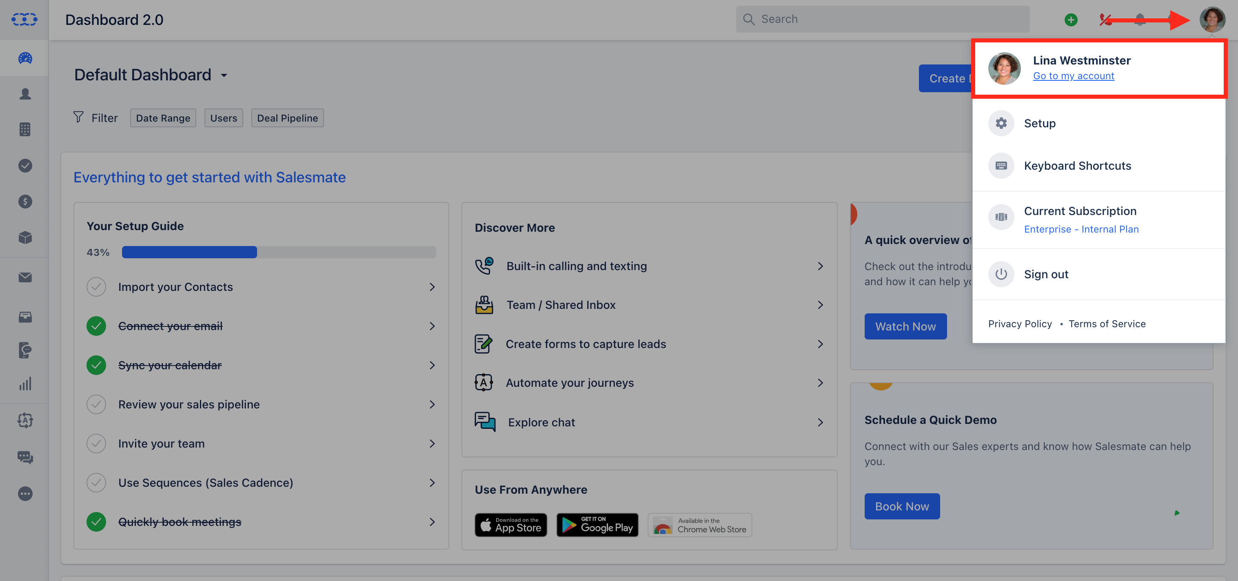Viewport: 1238px width, 581px height.
Task: Toggle the Use Sequences check circle
Action: (96, 483)
